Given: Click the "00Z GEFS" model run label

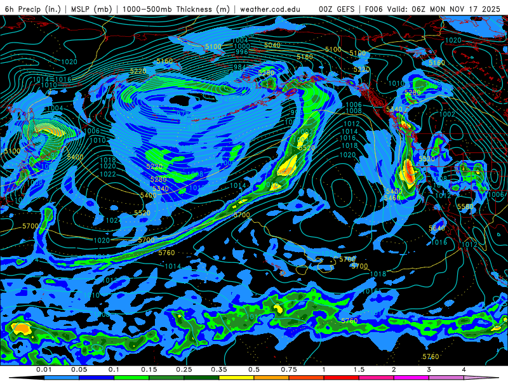Looking at the screenshot, I should pos(337,9).
